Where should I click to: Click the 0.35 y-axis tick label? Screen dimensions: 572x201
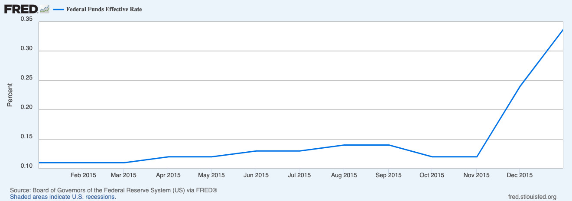[27, 19]
